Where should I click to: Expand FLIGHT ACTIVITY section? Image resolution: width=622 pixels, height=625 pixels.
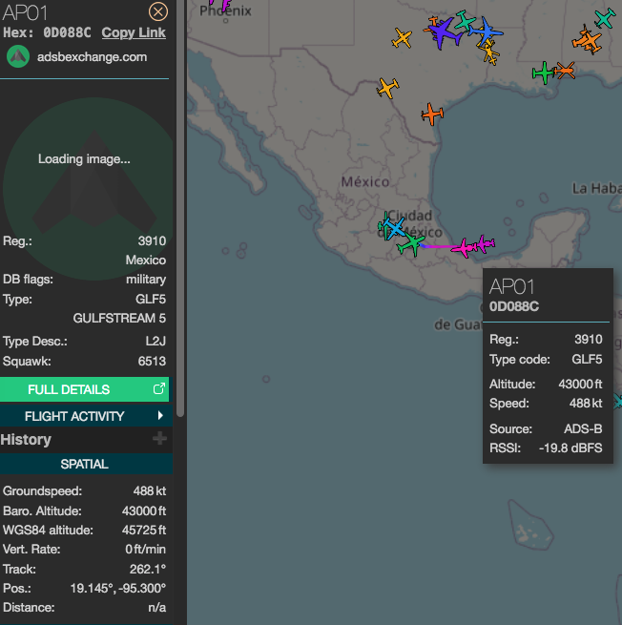pyautogui.click(x=86, y=416)
